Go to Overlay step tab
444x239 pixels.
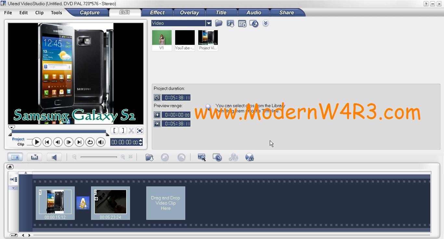coord(189,12)
